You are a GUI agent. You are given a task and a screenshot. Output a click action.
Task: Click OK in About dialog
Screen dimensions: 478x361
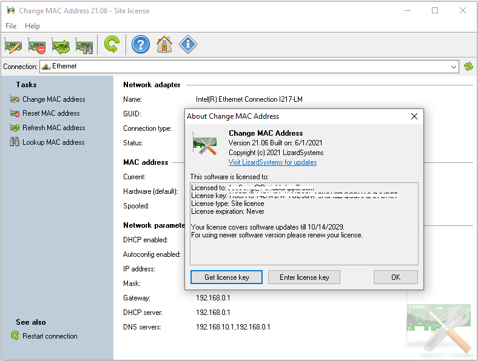[396, 277]
